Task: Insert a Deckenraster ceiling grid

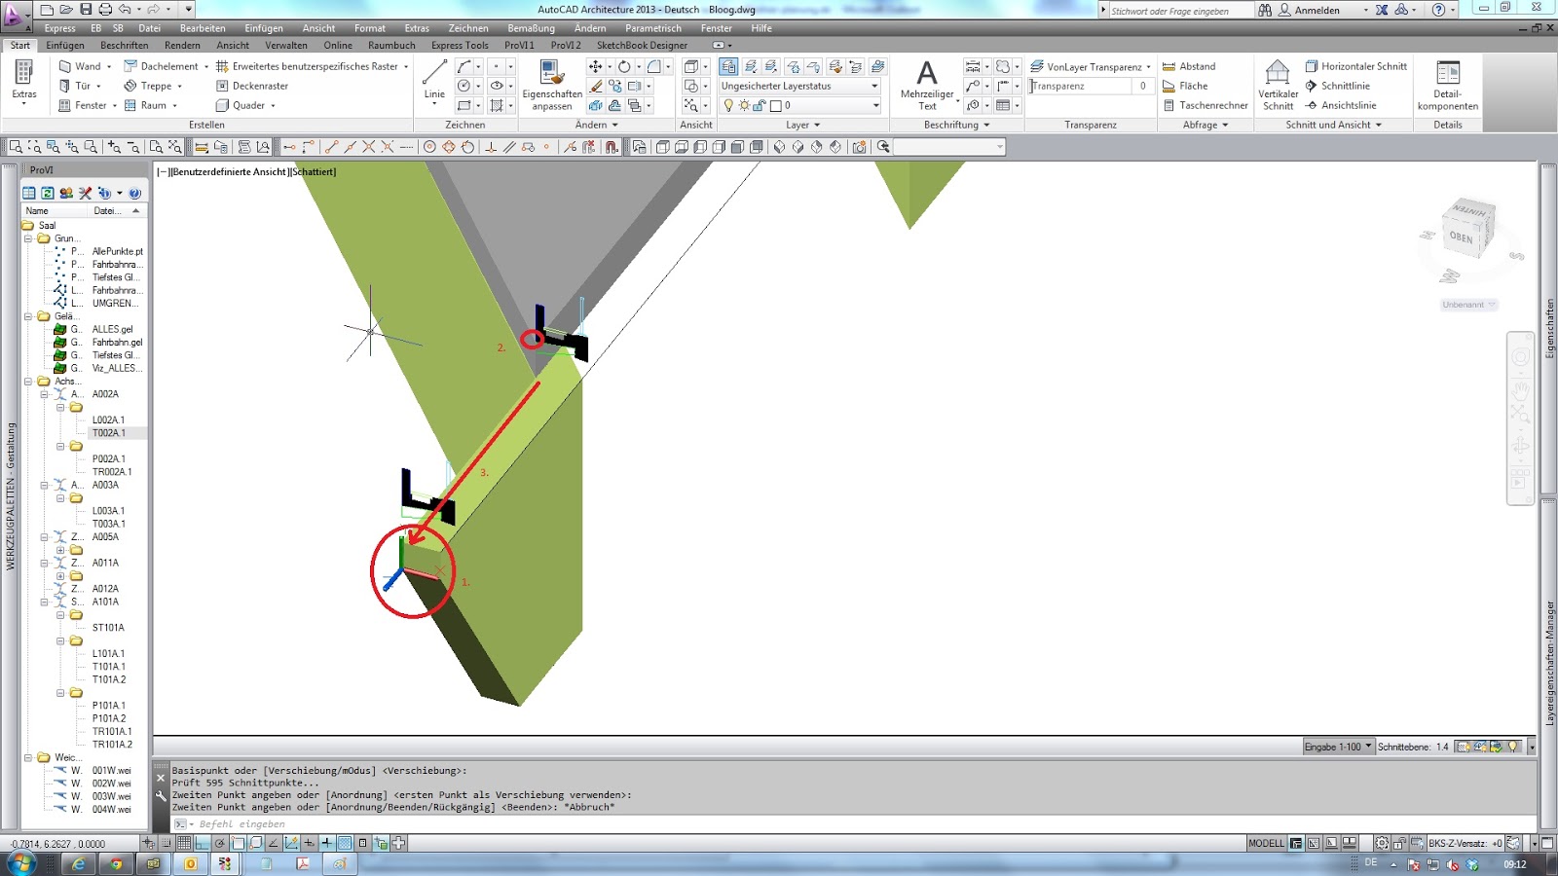Action: (251, 86)
